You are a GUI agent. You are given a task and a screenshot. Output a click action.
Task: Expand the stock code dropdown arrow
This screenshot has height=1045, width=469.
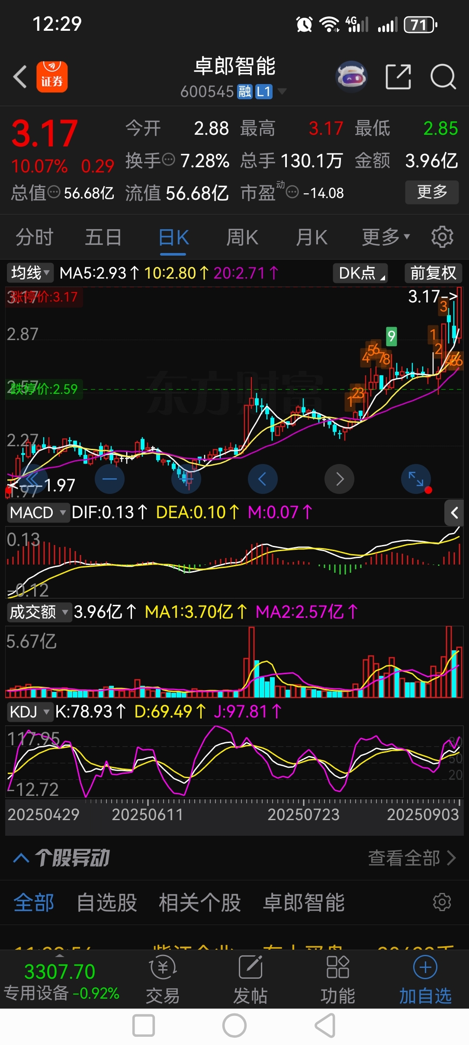(x=282, y=91)
